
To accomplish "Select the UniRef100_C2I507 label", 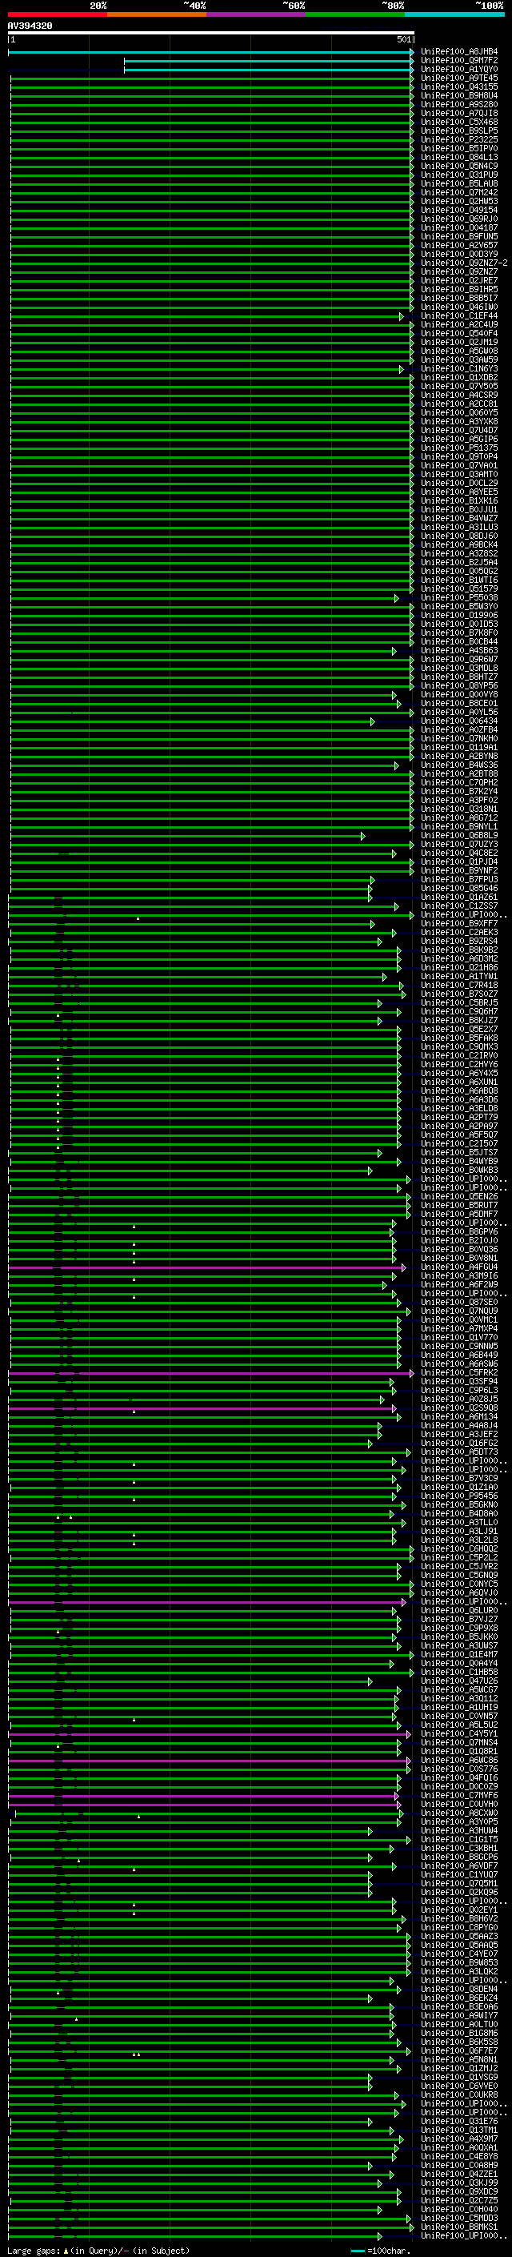I will pyautogui.click(x=458, y=1144).
